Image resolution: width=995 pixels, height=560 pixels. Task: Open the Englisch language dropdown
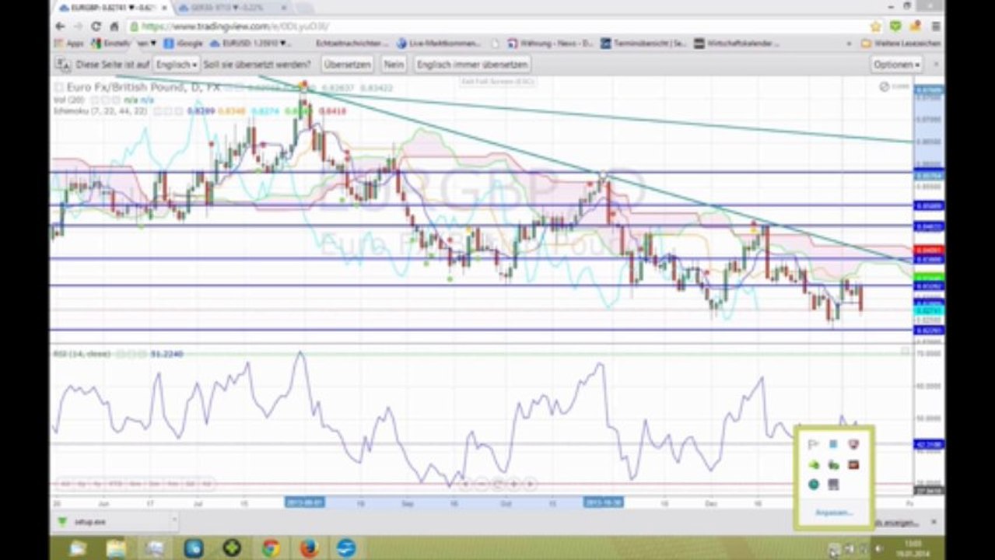(176, 65)
